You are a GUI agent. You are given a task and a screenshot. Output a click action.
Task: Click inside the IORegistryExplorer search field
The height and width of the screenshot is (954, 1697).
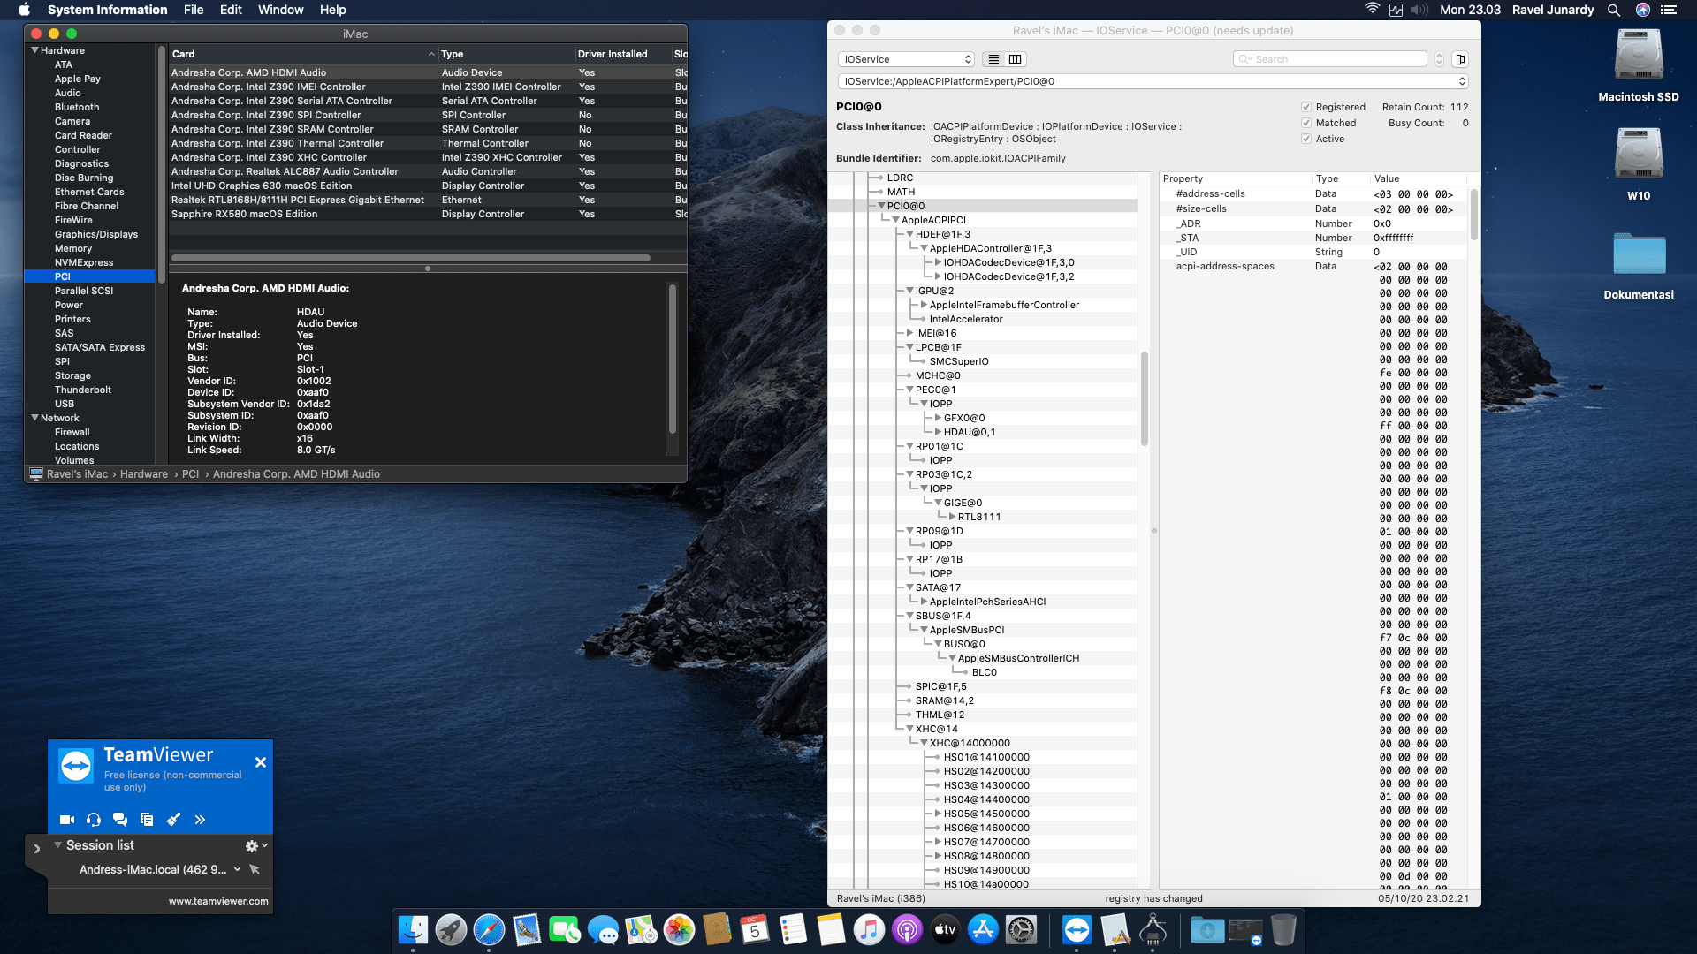[x=1329, y=58]
